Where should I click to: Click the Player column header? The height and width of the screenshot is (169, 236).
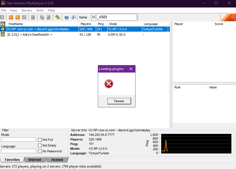pyautogui.click(x=193, y=24)
